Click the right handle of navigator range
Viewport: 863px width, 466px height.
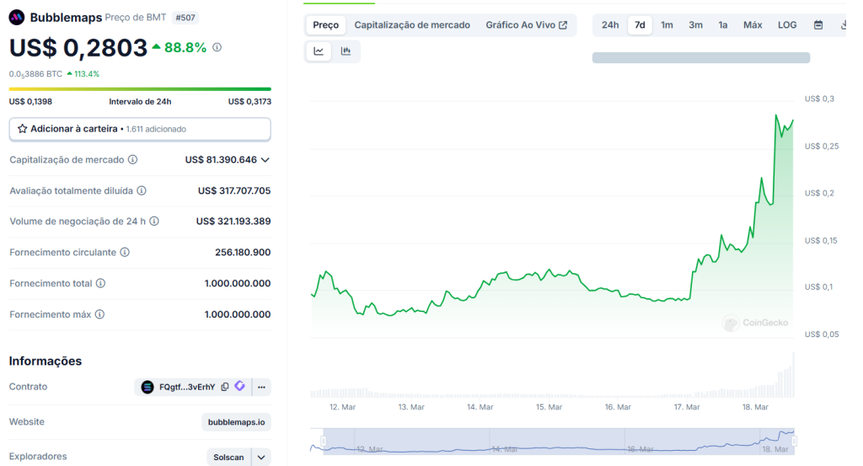(x=794, y=442)
